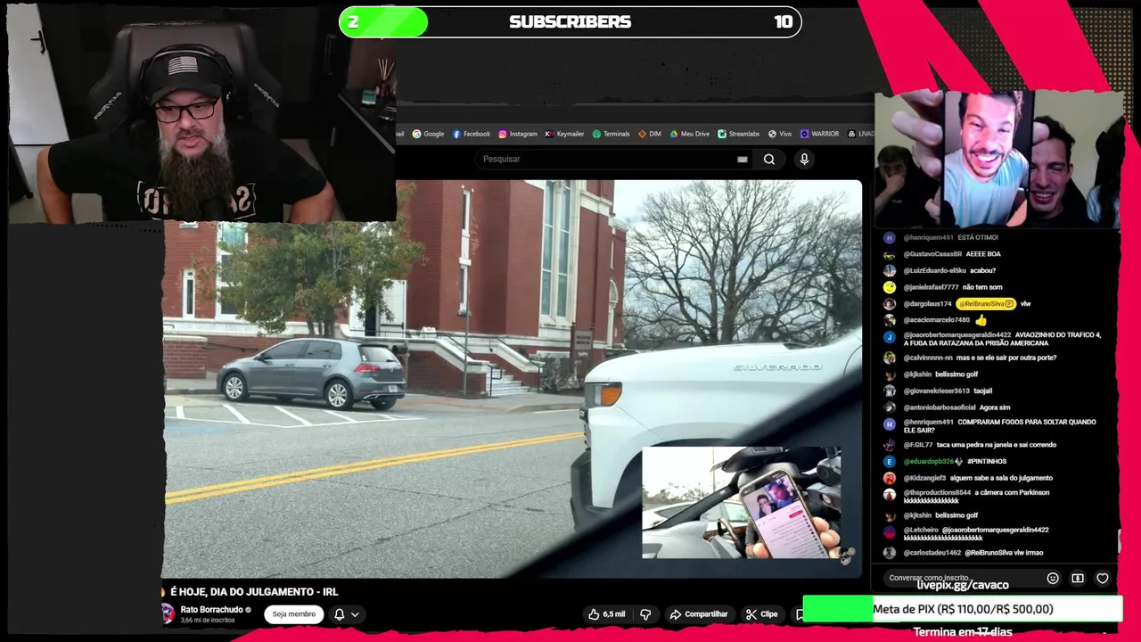This screenshot has width=1141, height=642.
Task: Click the video title 'É HOJE, DIA DO JULGAMENTO - IRL'
Action: click(254, 592)
